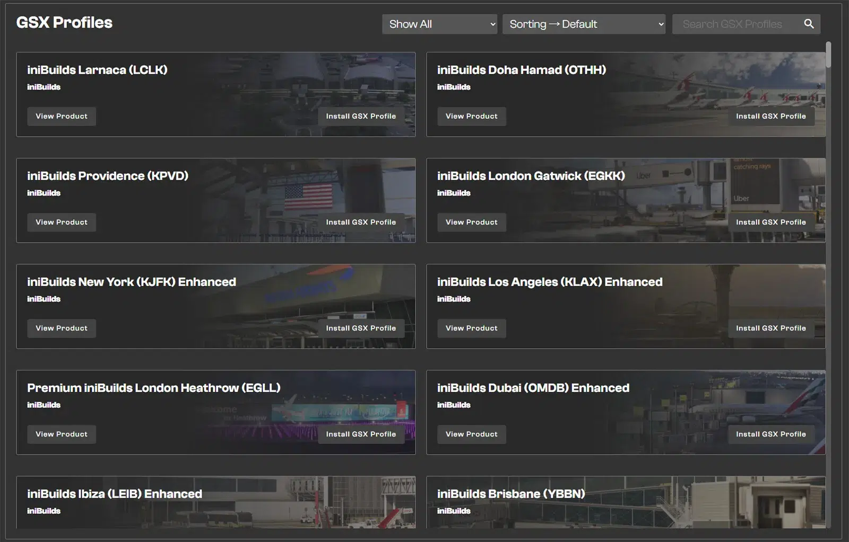Viewport: 849px width, 542px height.
Task: View Product for Los Angeles (KLAX) Enhanced
Action: click(x=471, y=328)
